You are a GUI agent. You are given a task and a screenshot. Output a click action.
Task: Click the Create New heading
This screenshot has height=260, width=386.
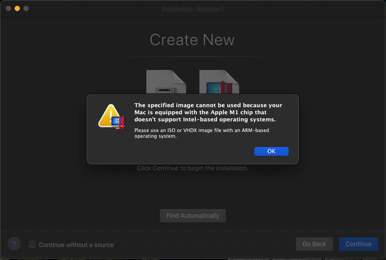[192, 40]
